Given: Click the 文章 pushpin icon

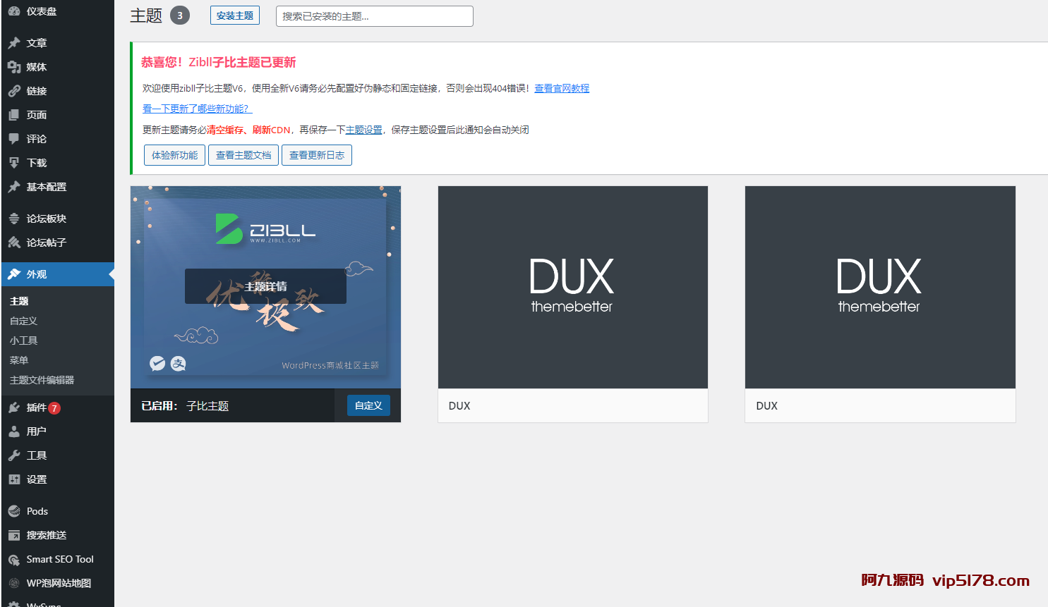Looking at the screenshot, I should [x=14, y=43].
